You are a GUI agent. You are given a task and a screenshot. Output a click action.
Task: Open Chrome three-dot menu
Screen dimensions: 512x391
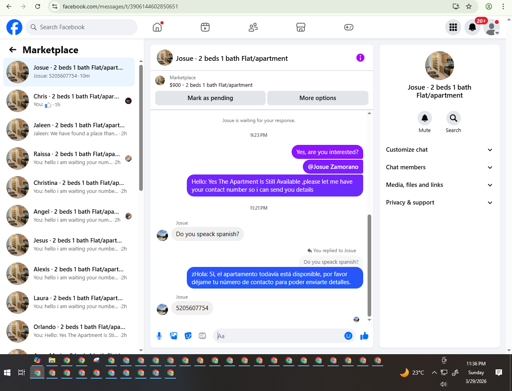tap(503, 6)
